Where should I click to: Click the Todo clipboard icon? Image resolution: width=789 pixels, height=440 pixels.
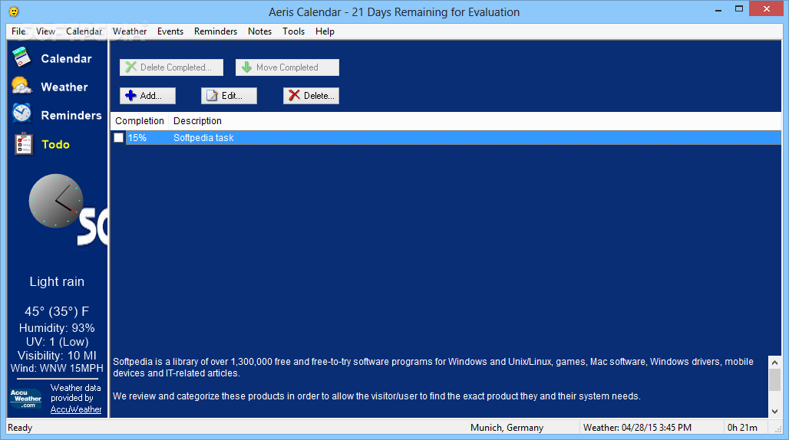(x=24, y=143)
